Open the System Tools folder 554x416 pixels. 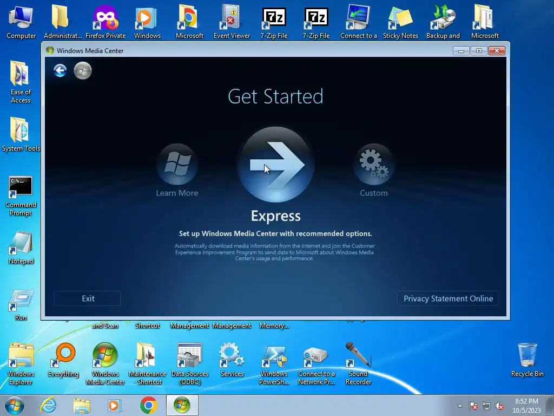tap(21, 134)
